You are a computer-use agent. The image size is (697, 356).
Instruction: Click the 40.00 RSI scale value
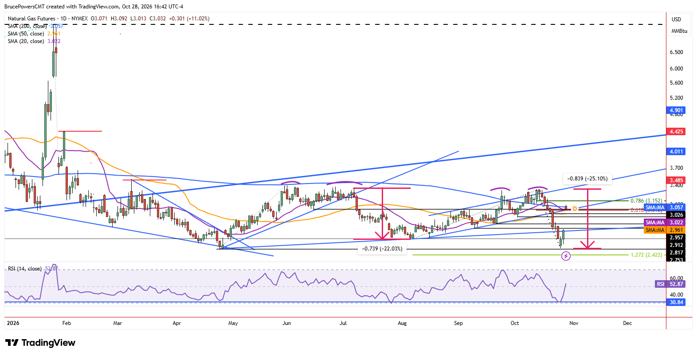[x=676, y=294]
